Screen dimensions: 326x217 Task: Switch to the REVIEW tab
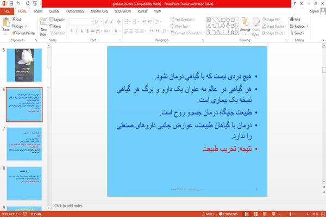[142, 11]
